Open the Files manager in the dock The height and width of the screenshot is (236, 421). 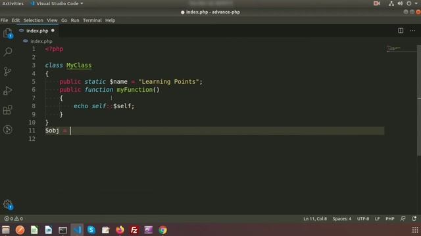pos(6,230)
